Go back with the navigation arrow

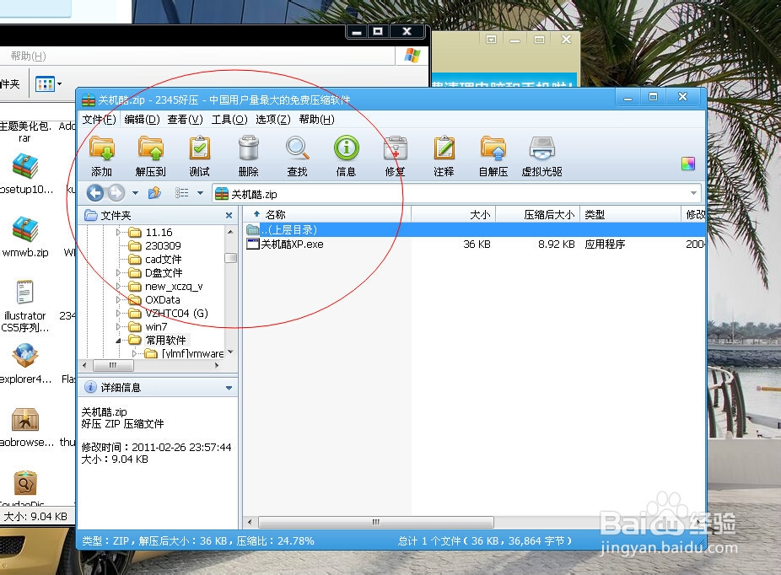pos(95,193)
